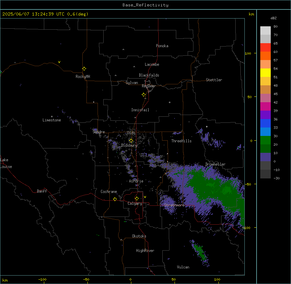Click the yellow v marker northeast of Calgary

coord(145,197)
